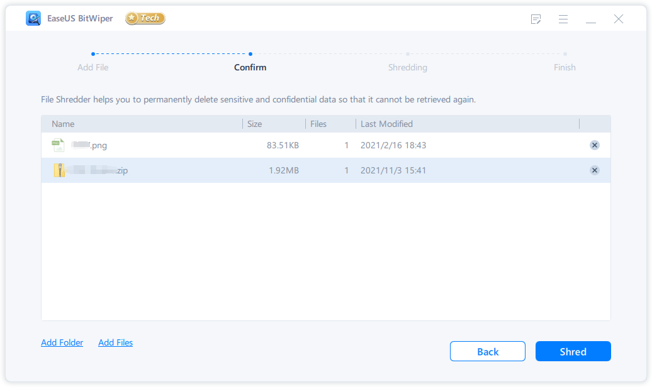Image resolution: width=652 pixels, height=387 pixels.
Task: Click the PNG file type icon
Action: 58,145
